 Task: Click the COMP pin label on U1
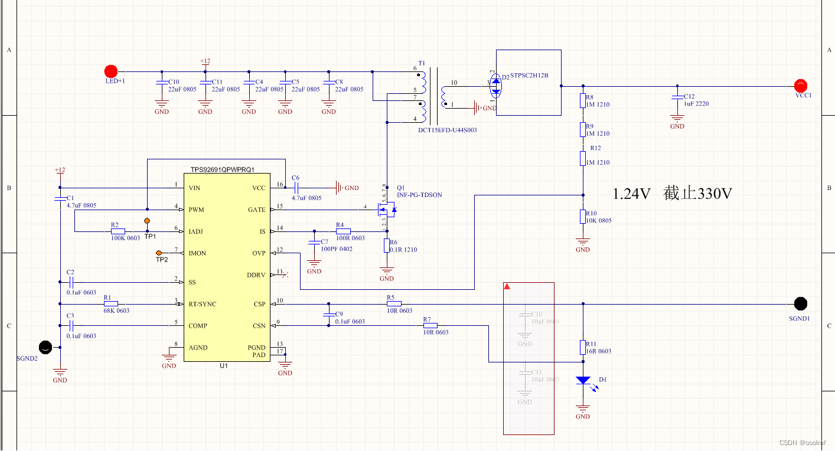pos(198,326)
